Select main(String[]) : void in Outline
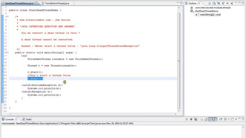The height and width of the screenshot is (138, 246). (210, 15)
